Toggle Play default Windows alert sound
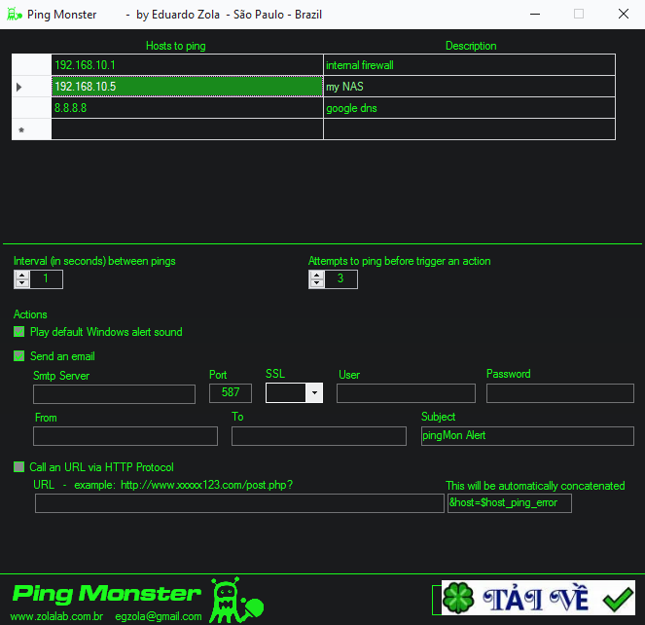The image size is (645, 625). (x=18, y=332)
